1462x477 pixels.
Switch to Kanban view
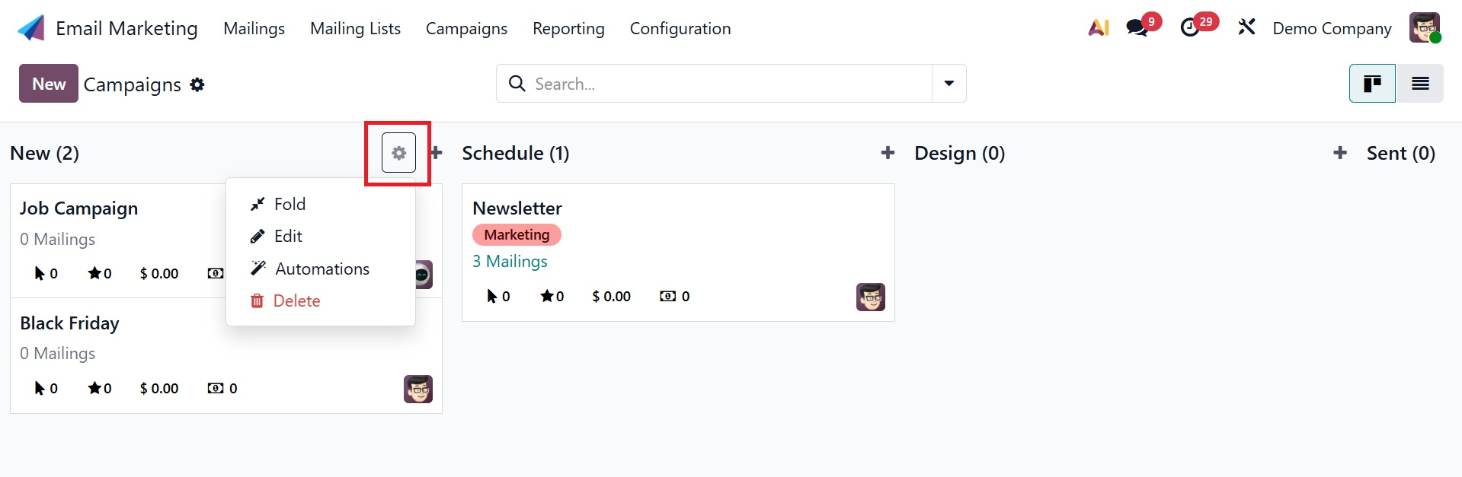pyautogui.click(x=1372, y=84)
